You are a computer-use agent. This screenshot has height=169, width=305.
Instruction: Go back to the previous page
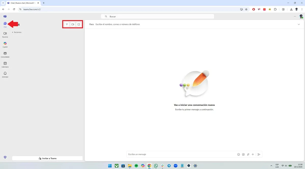coord(3,9)
